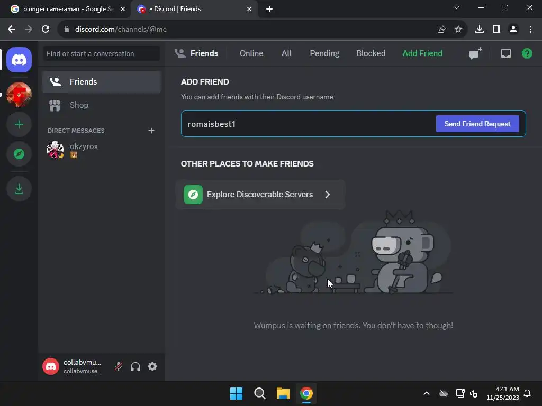Viewport: 542px width, 406px height.
Task: Open the Inbox icon
Action: point(505,53)
